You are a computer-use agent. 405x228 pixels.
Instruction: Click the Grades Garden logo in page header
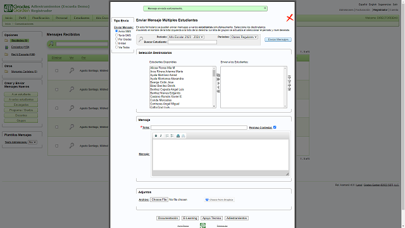(x=17, y=8)
